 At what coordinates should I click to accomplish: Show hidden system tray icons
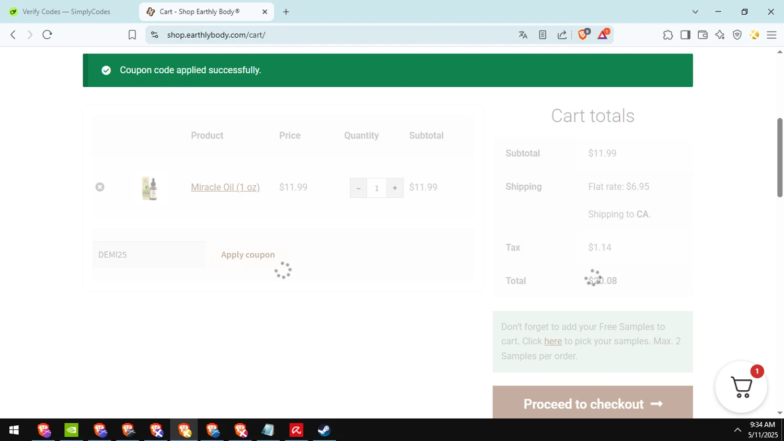point(737,430)
